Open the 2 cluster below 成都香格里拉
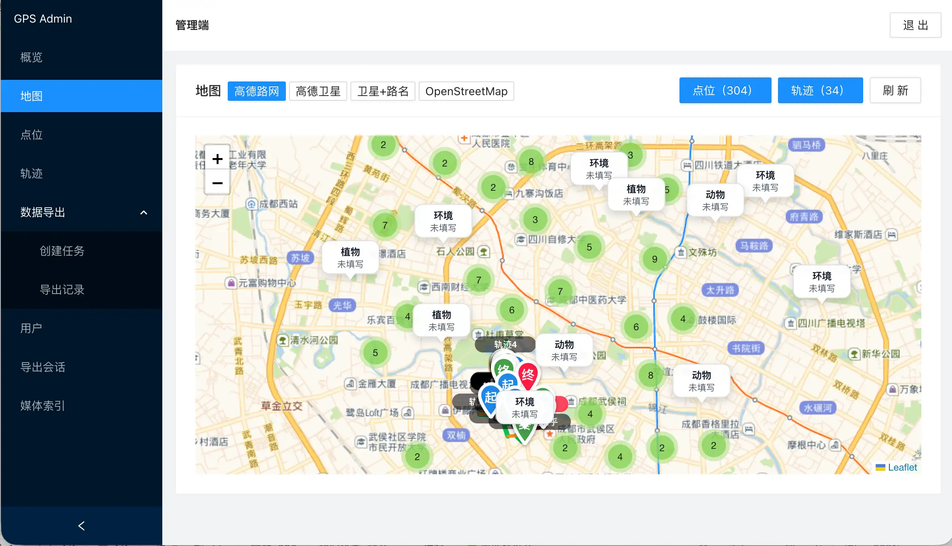952x546 pixels. [x=713, y=445]
